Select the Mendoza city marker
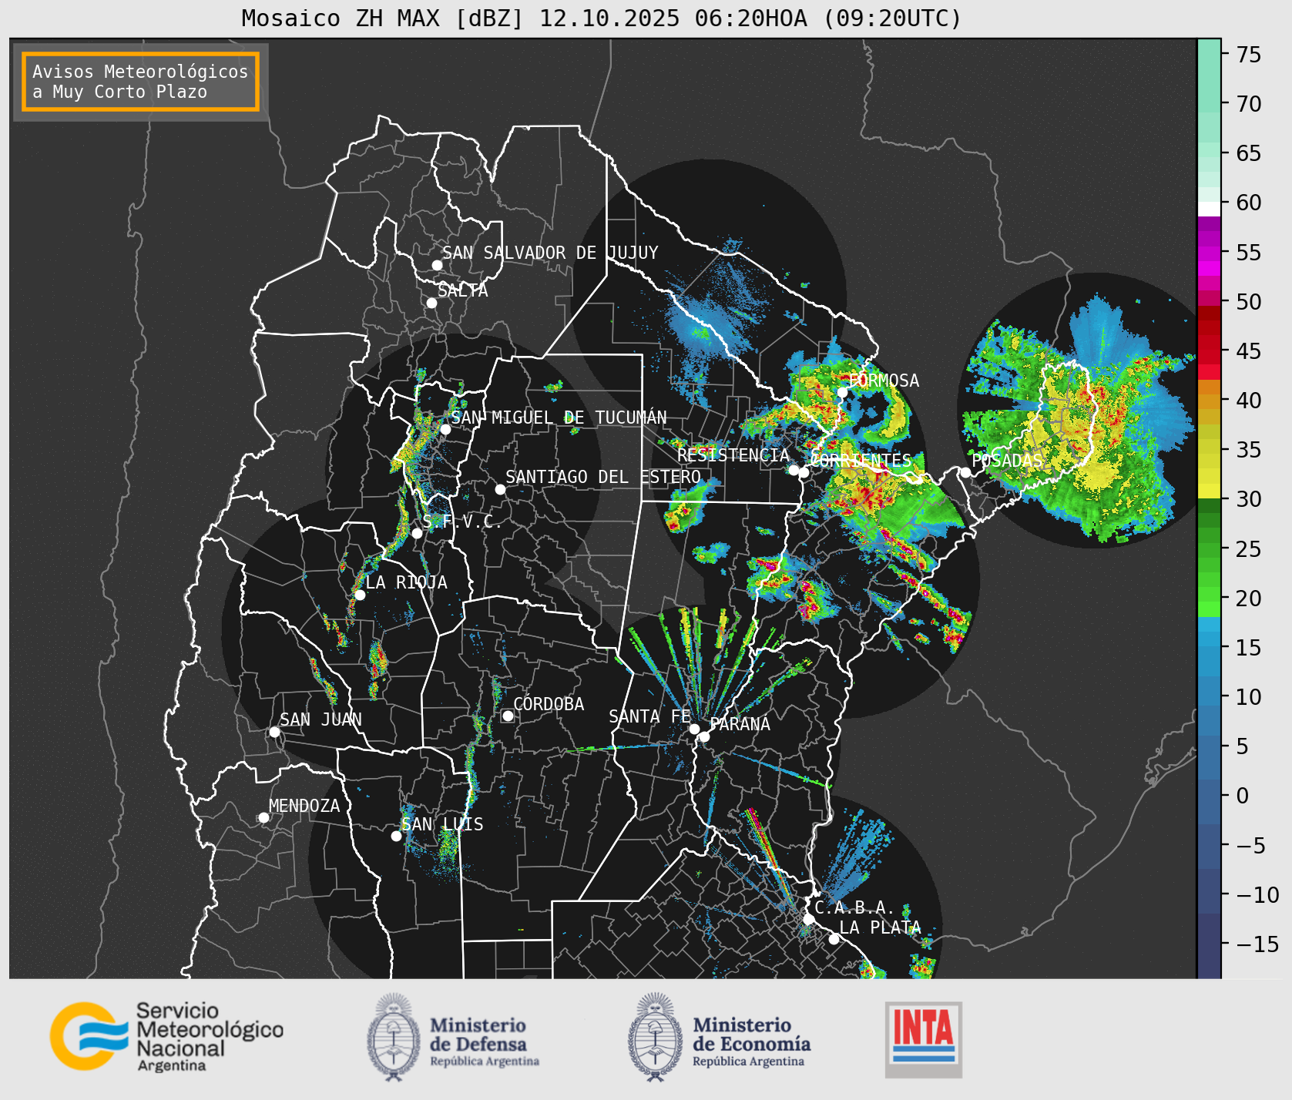 (x=263, y=817)
